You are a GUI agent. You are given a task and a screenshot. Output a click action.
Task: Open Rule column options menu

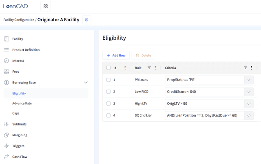[155, 68]
